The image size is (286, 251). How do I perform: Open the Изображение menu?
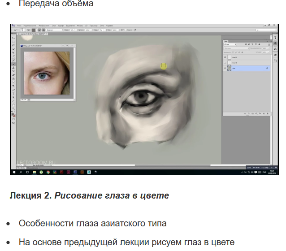click(44, 26)
